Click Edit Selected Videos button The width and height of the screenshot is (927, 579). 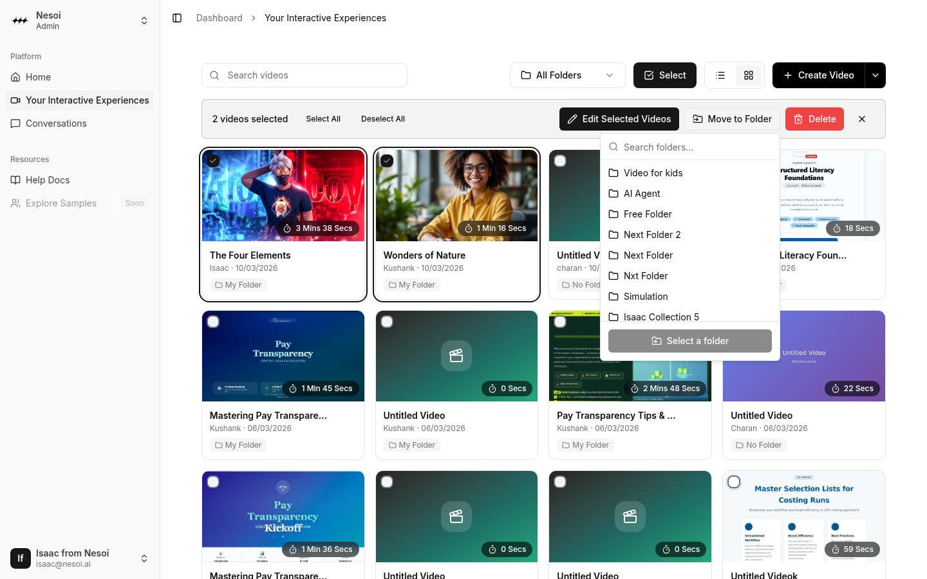tap(619, 119)
